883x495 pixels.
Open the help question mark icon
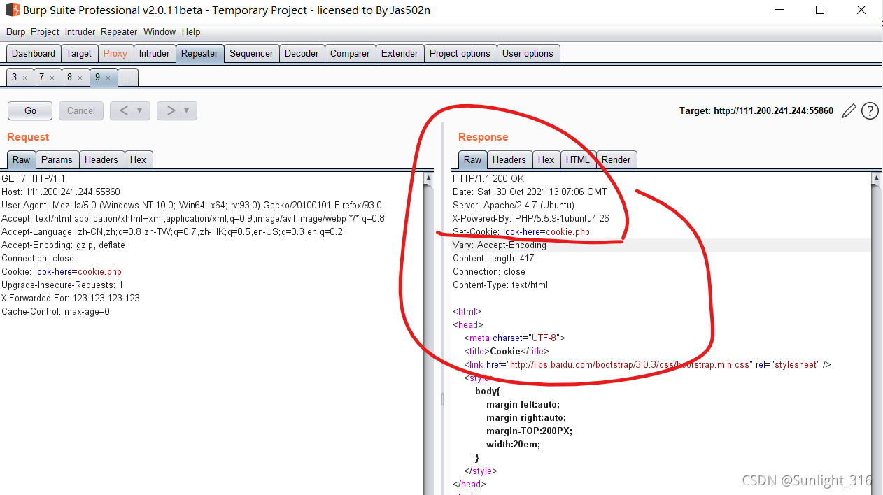click(870, 110)
